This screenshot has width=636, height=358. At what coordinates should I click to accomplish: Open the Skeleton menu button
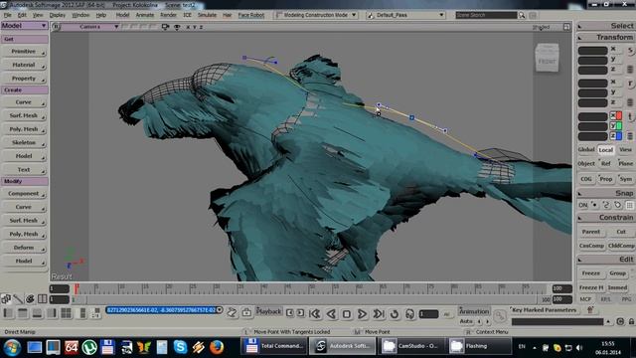[x=24, y=143]
